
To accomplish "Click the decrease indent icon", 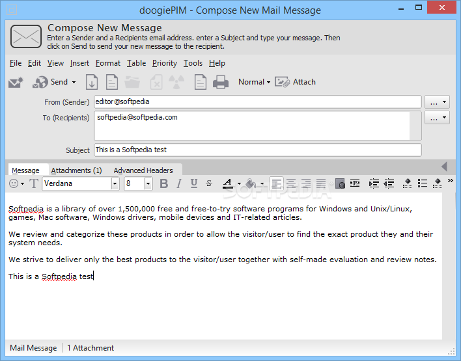I will pyautogui.click(x=389, y=183).
